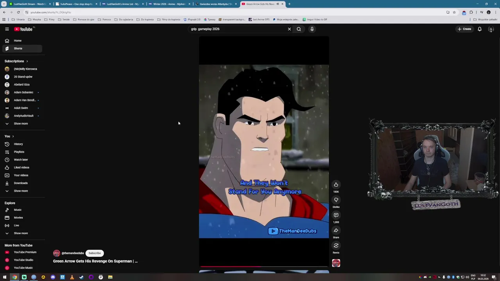Show more subscriptions under AndyAudioVault
Image resolution: width=500 pixels, height=281 pixels.
[22, 123]
